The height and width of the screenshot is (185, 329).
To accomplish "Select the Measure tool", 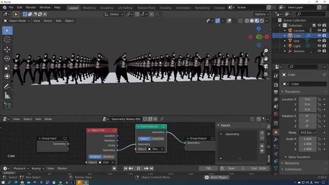I will click(x=7, y=96).
